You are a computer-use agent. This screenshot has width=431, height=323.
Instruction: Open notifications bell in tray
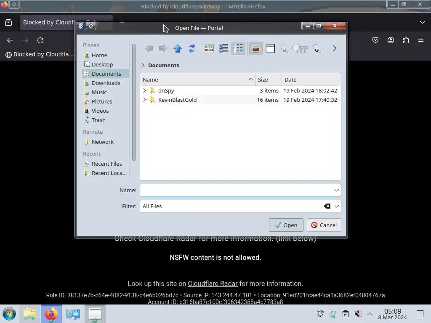point(320,314)
